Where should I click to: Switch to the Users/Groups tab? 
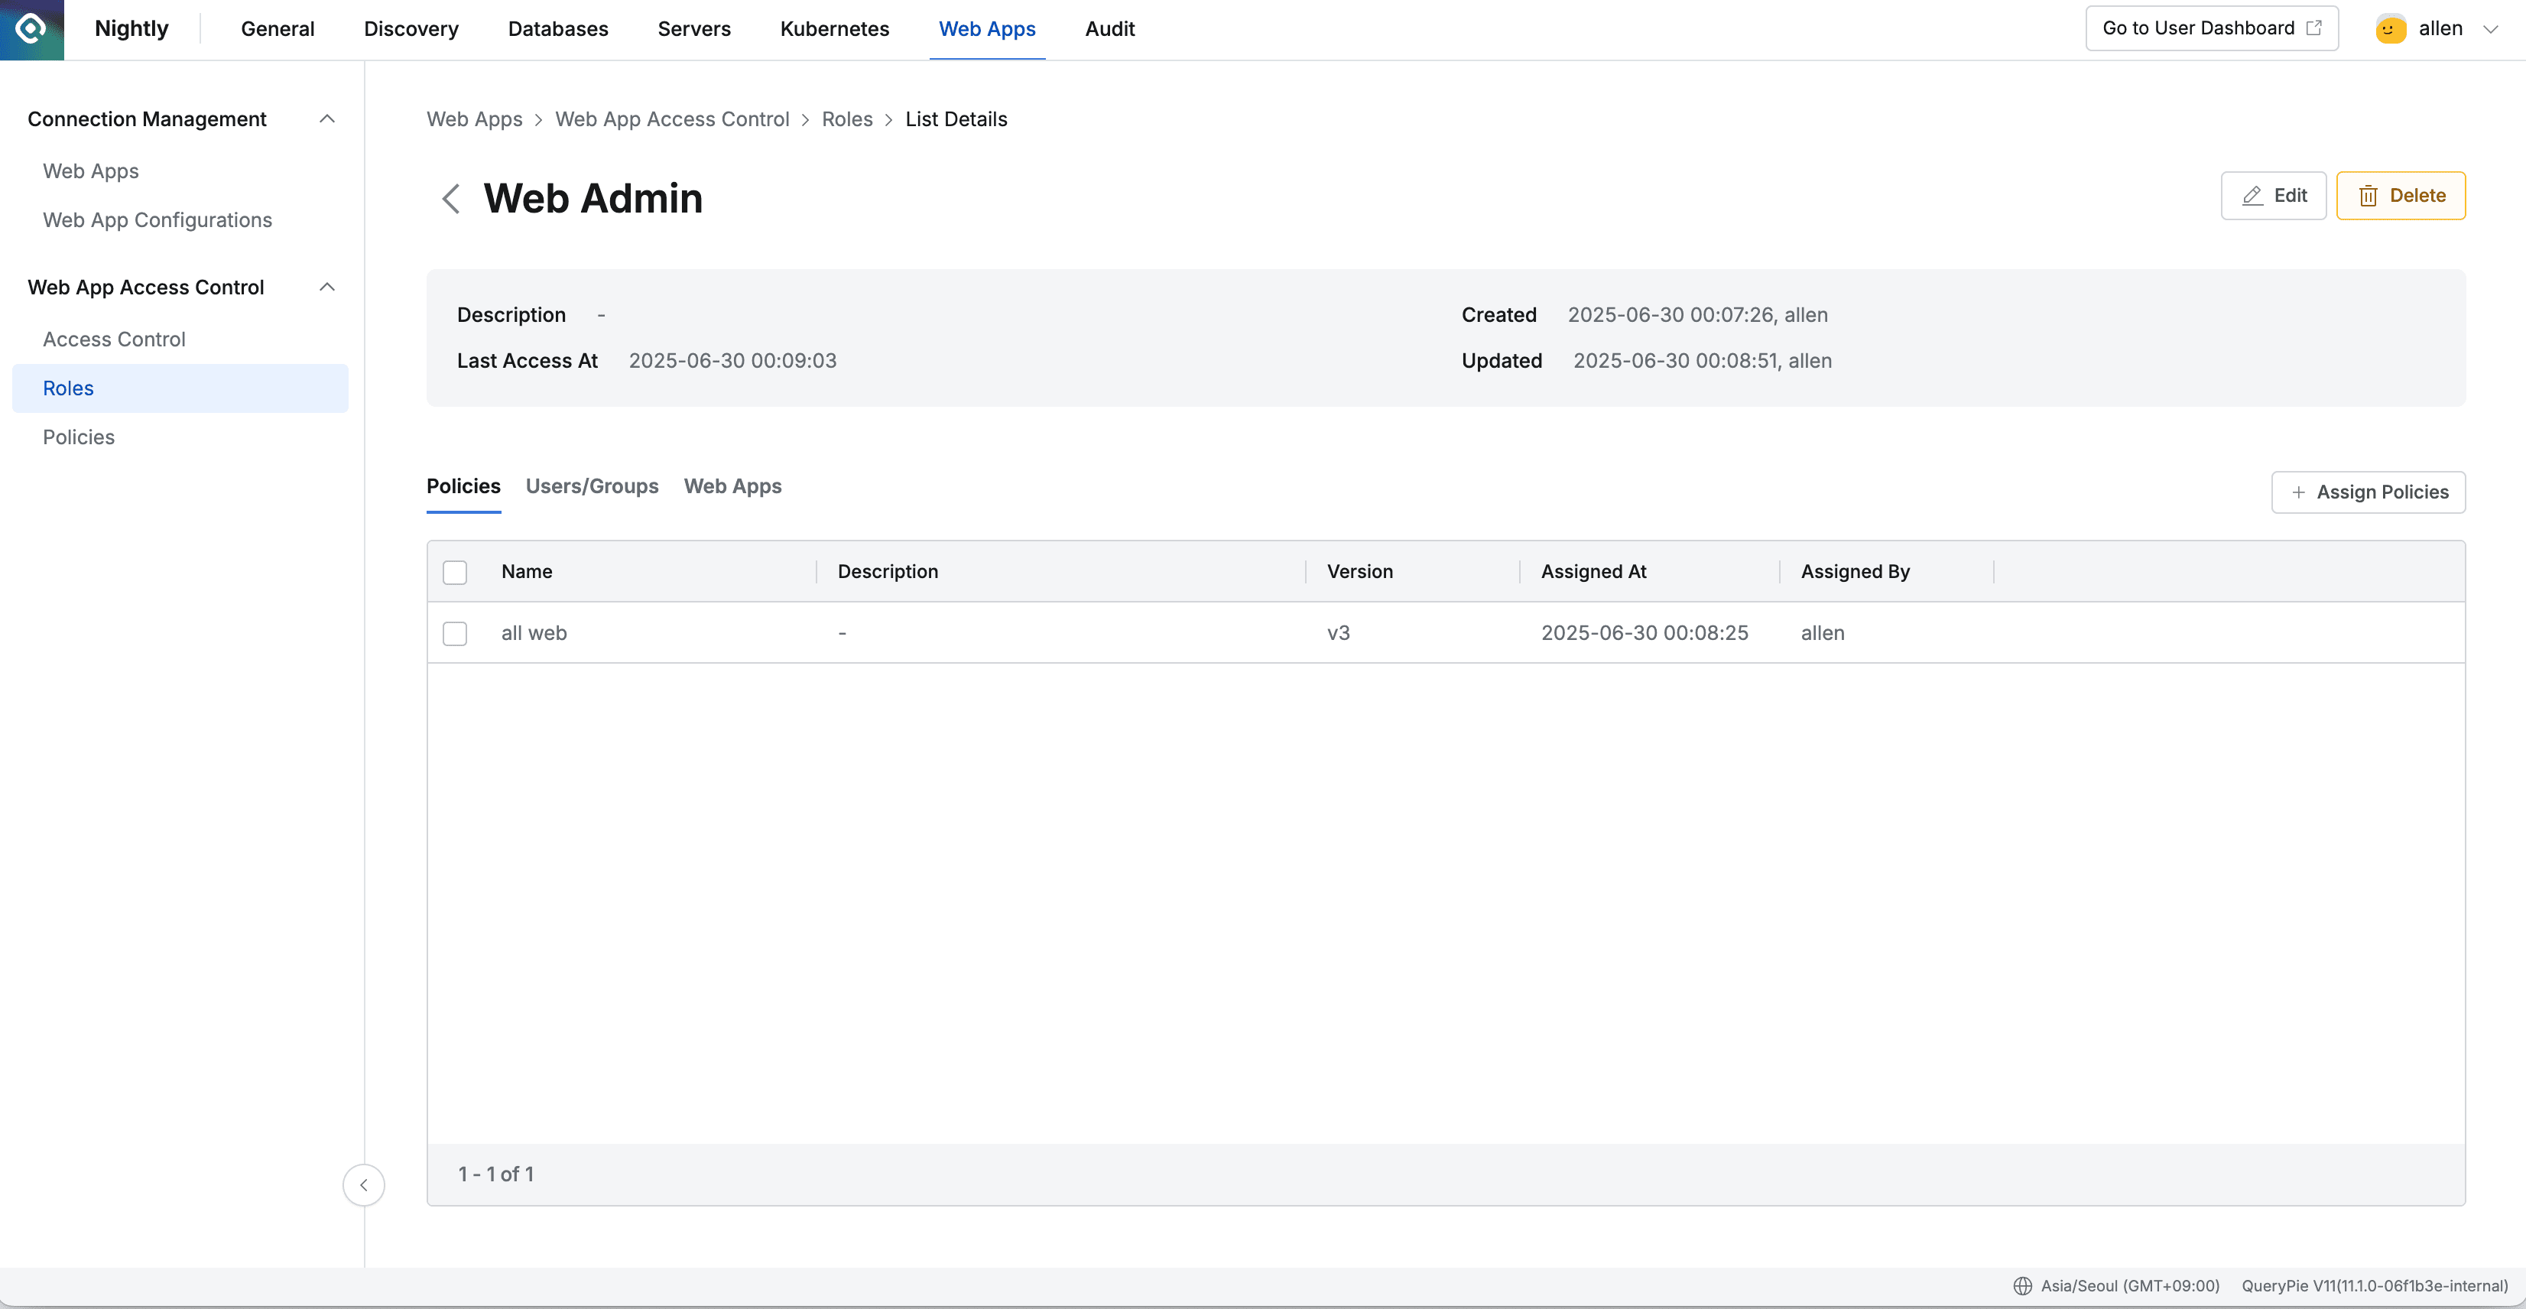click(x=591, y=486)
